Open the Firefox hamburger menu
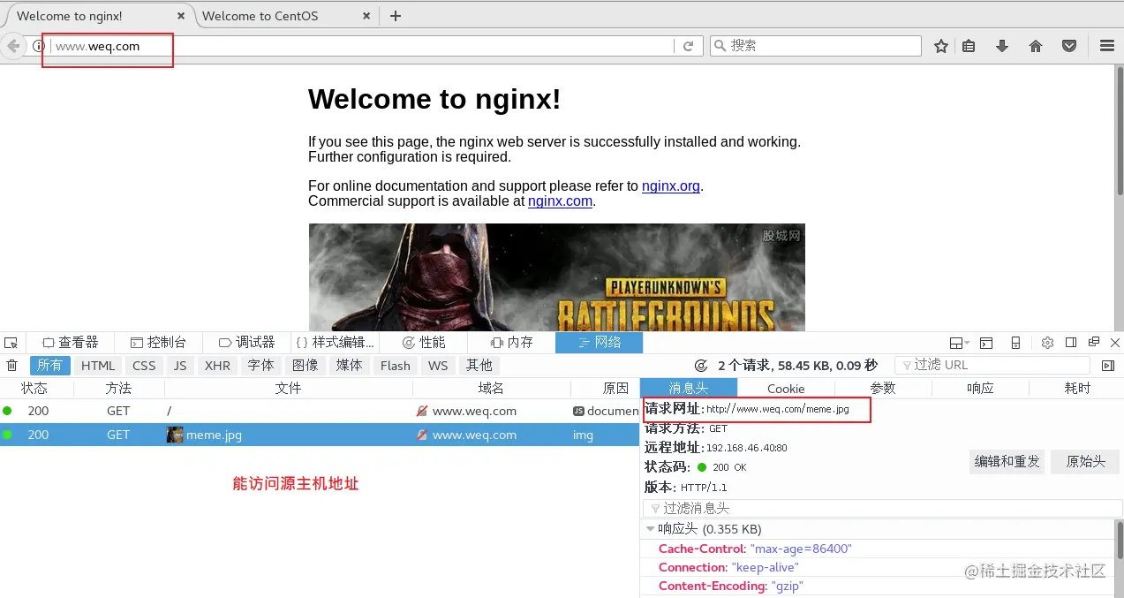This screenshot has height=598, width=1124. tap(1106, 45)
